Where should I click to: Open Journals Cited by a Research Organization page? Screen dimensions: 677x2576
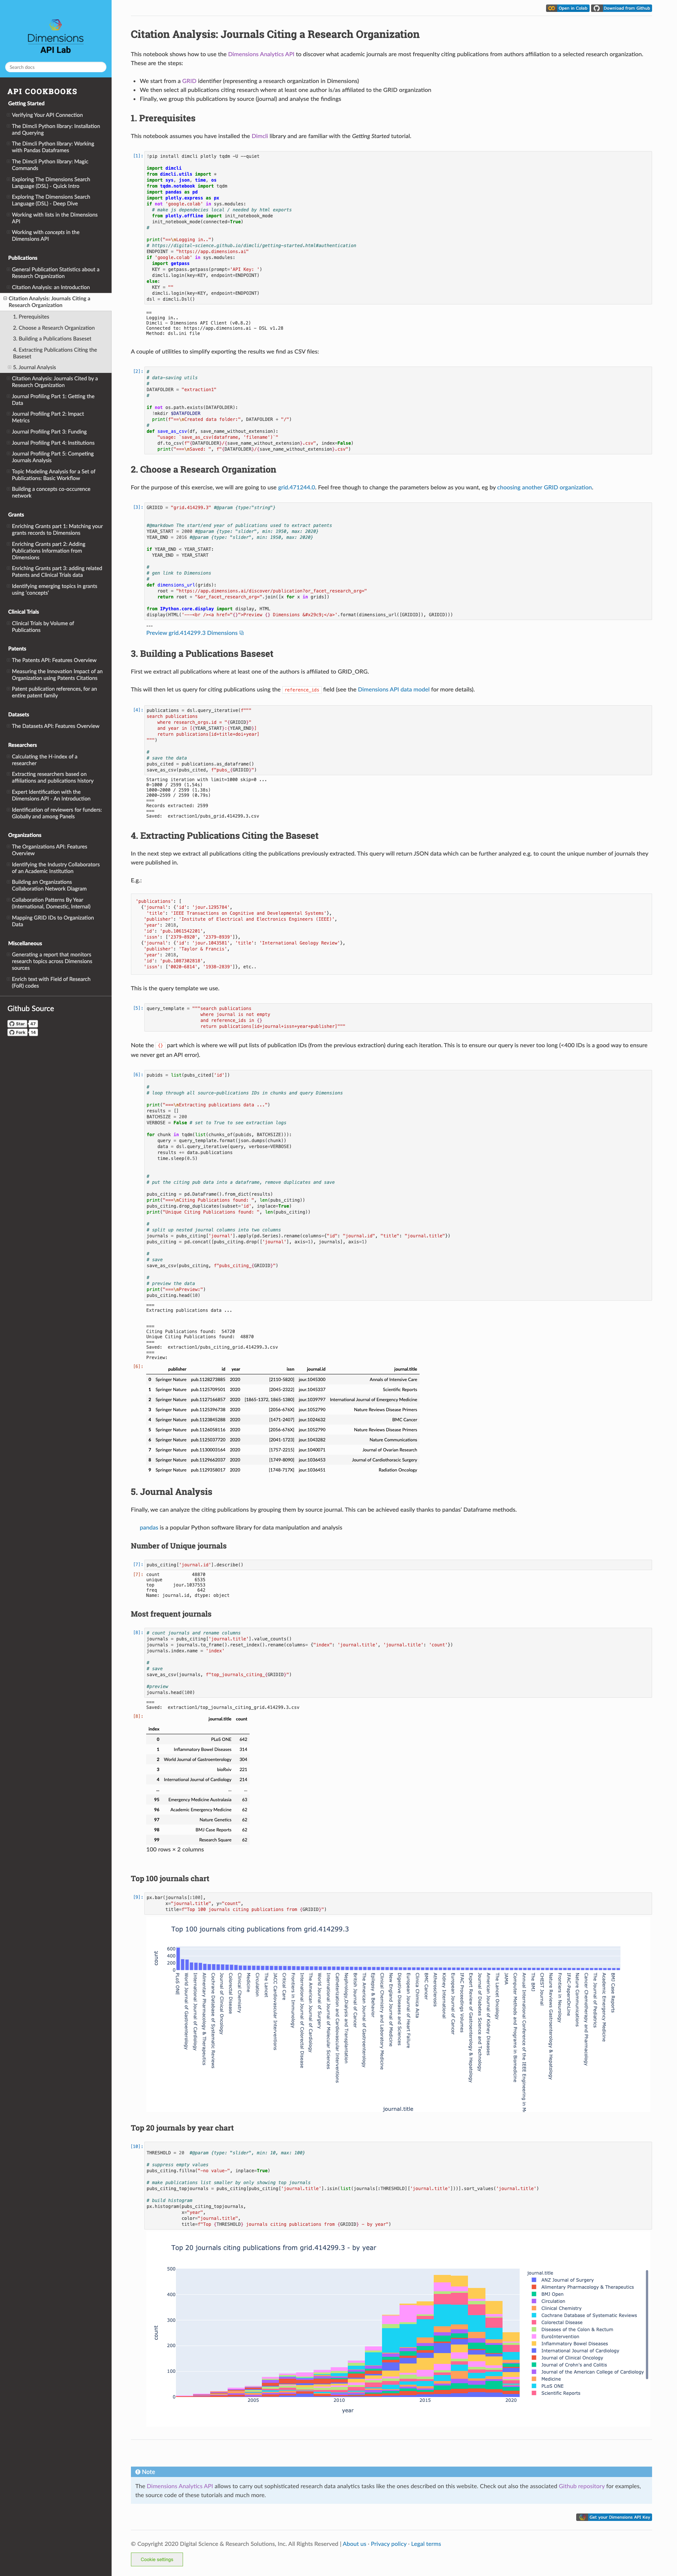pos(55,382)
